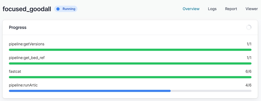Click the fastcat process label
The image size is (261, 101).
coord(15,71)
